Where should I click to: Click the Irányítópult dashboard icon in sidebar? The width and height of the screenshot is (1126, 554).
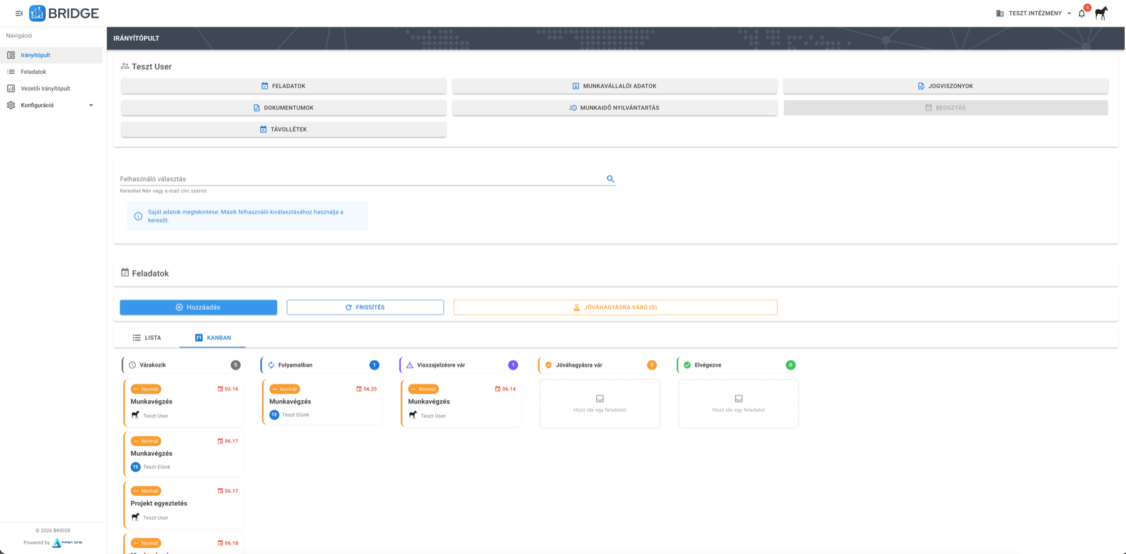pos(11,55)
